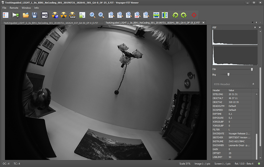Viewport: 264px width, 167px height.
Task: Click the red crosshair target icon
Action: (194, 15)
